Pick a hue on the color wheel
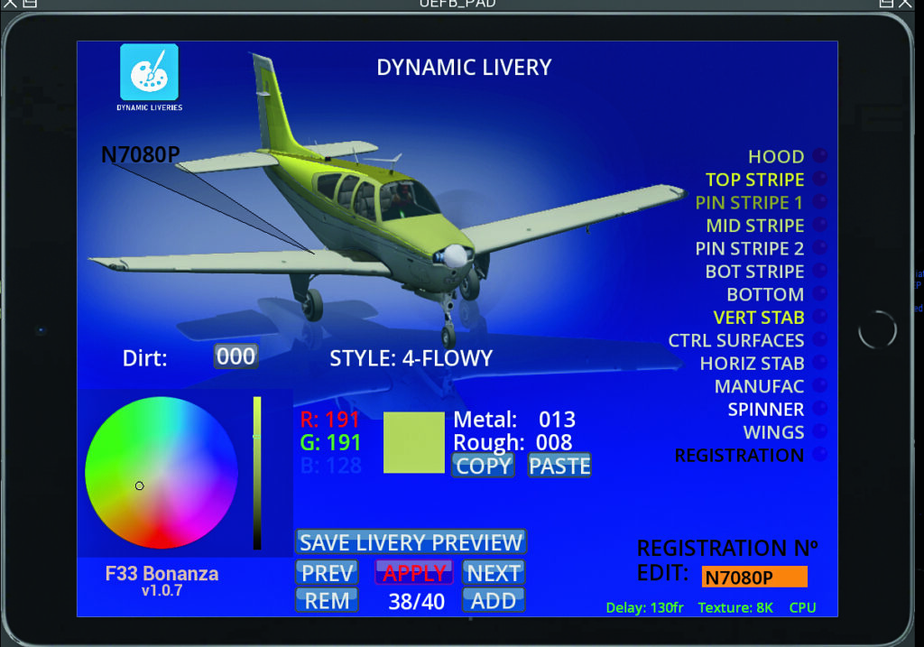 [x=161, y=472]
